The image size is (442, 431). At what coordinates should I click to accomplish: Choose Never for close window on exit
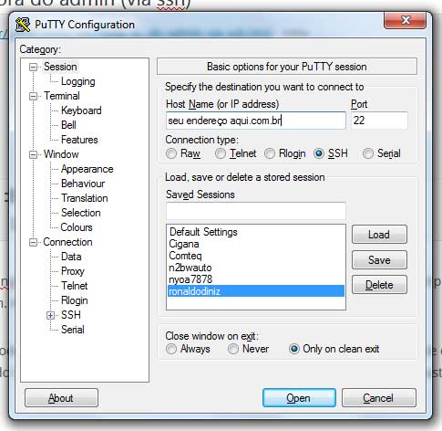[233, 349]
